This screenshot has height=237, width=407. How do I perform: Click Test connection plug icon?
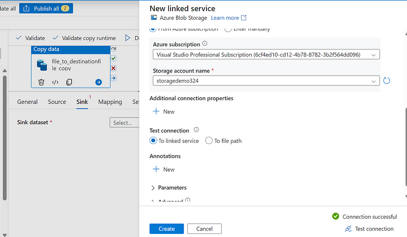(348, 229)
